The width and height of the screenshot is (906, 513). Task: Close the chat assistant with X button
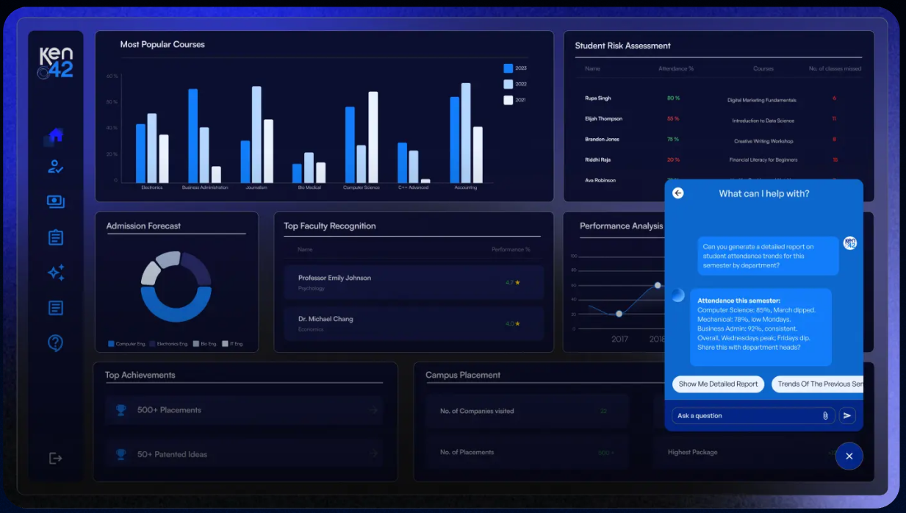[x=849, y=456]
